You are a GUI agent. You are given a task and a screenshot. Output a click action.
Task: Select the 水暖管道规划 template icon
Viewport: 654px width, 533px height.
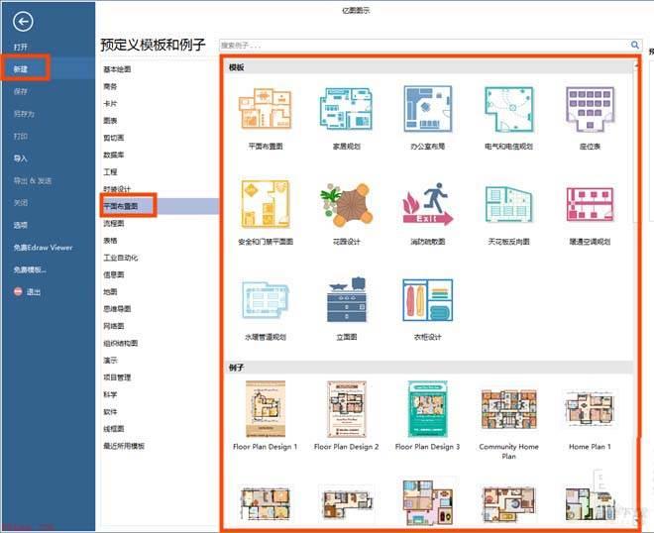point(266,299)
